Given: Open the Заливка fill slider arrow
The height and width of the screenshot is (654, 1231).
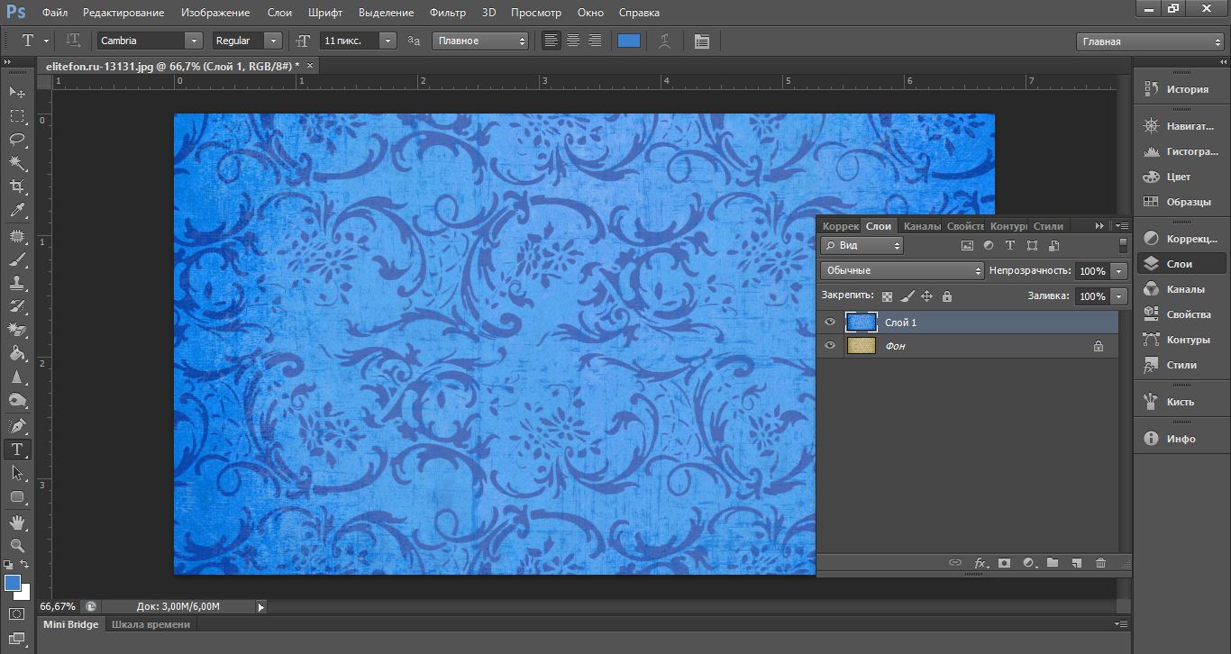Looking at the screenshot, I should [x=1119, y=296].
